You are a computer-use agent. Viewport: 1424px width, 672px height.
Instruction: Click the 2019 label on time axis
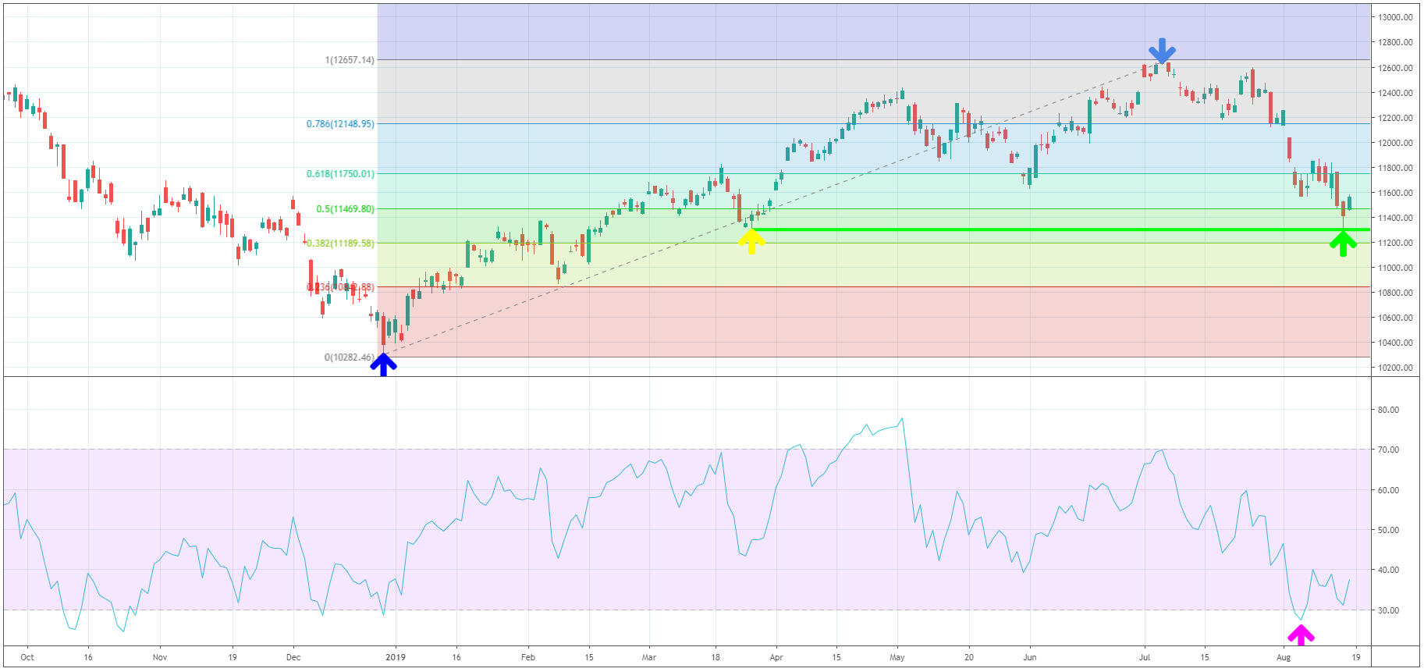pos(396,657)
